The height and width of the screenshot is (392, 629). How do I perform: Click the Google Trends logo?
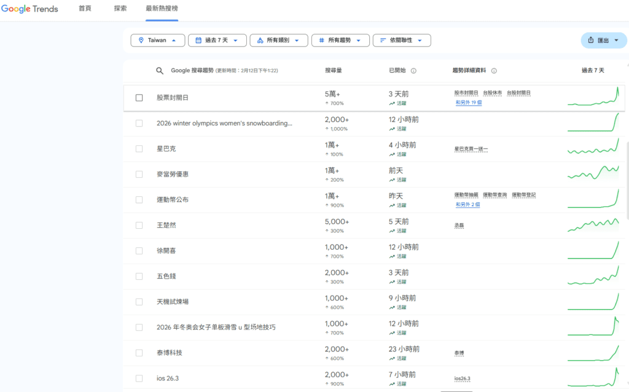click(29, 9)
